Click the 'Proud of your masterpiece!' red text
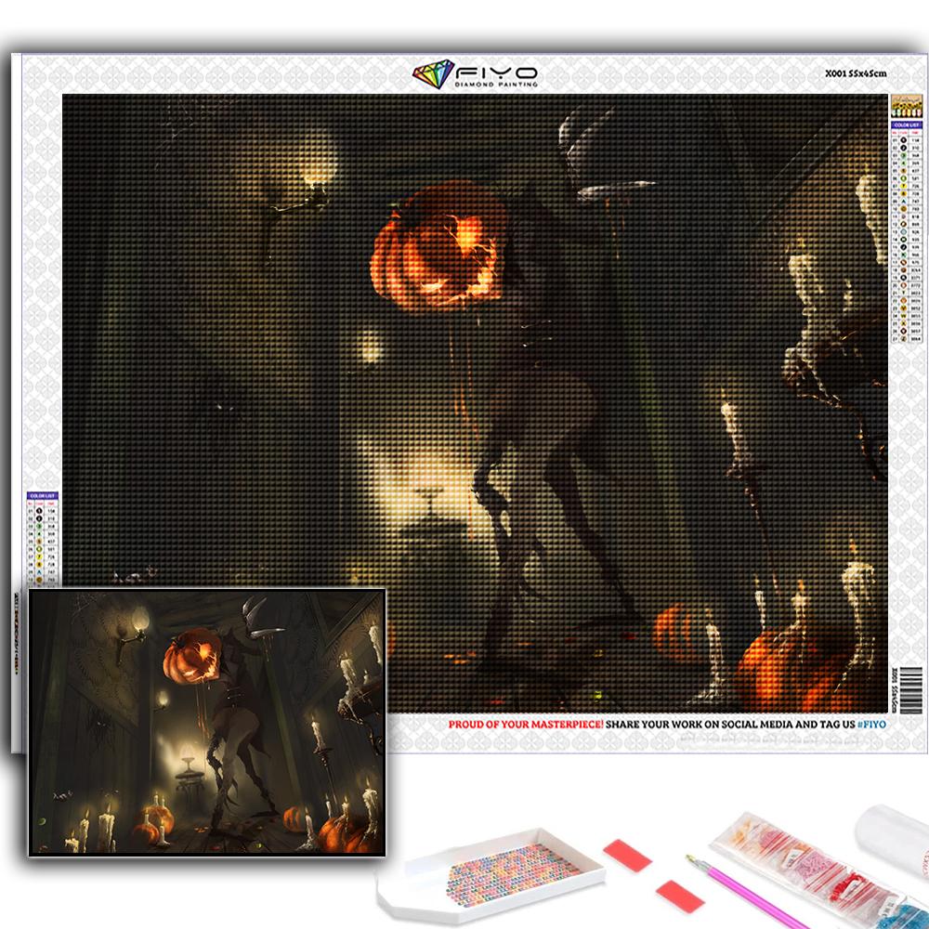This screenshot has height=929, width=929. pos(526,724)
